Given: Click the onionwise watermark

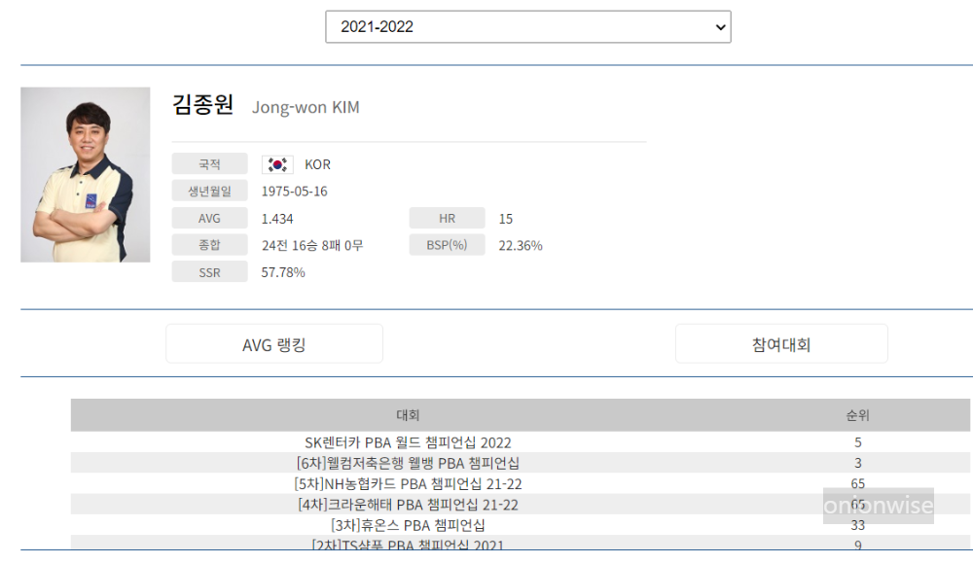Looking at the screenshot, I should tap(879, 507).
